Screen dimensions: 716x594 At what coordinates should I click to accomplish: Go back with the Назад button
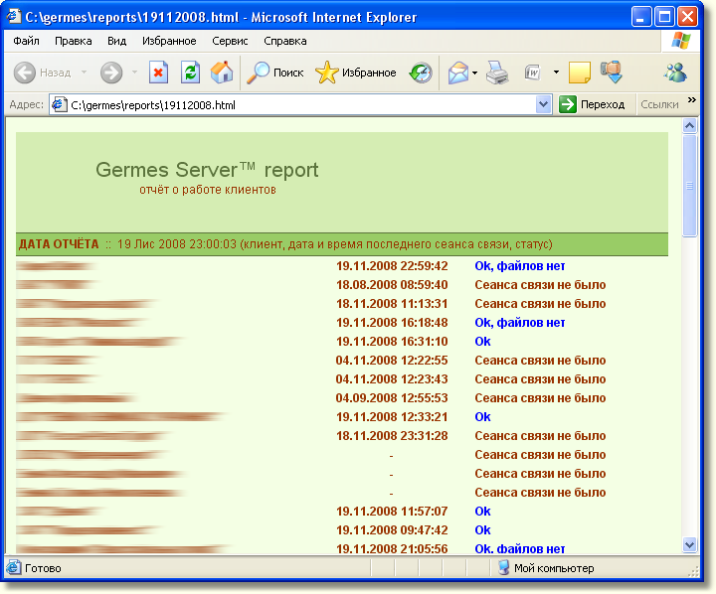tap(42, 73)
